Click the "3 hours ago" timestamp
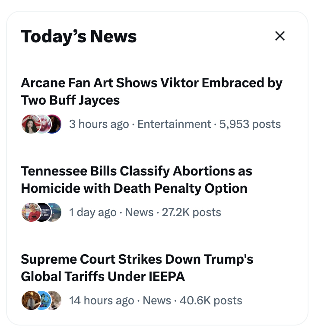This screenshot has height=332, width=318. click(99, 124)
